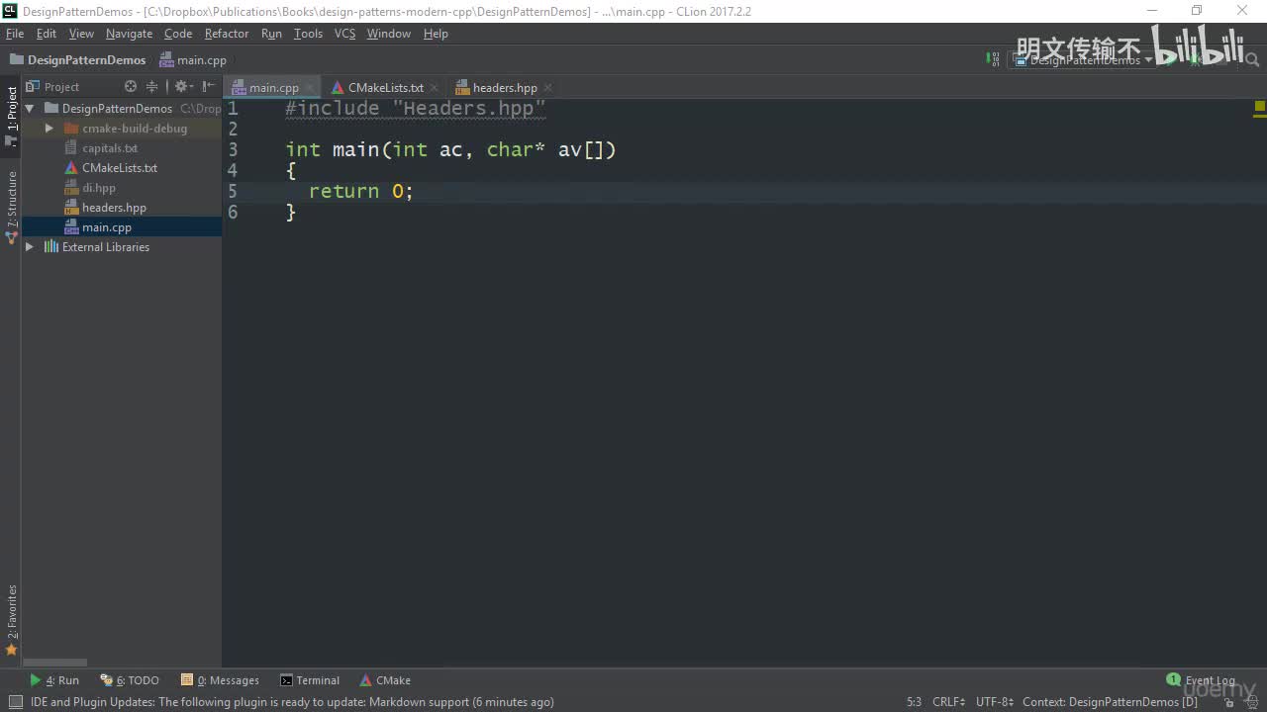Close the headers.hpp editor tab

tap(548, 88)
